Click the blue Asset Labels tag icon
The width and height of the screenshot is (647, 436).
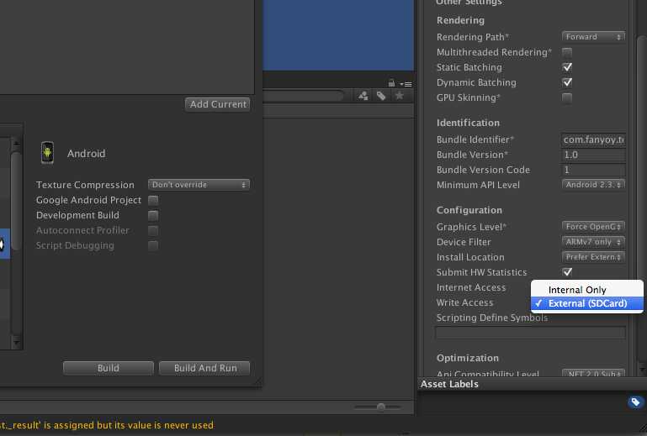(x=635, y=402)
